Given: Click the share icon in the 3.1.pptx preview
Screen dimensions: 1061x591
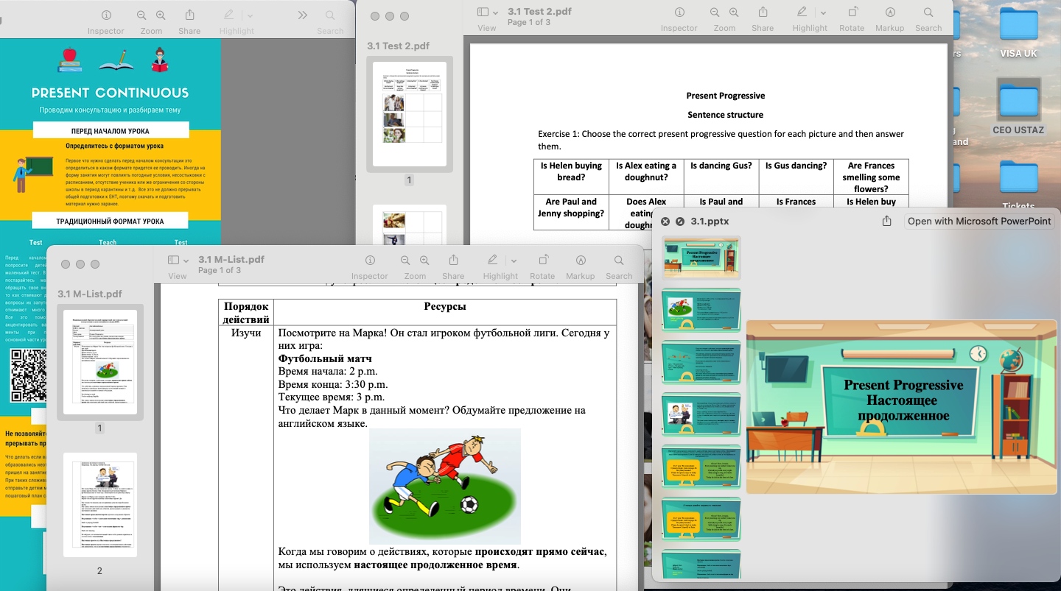Looking at the screenshot, I should (886, 222).
